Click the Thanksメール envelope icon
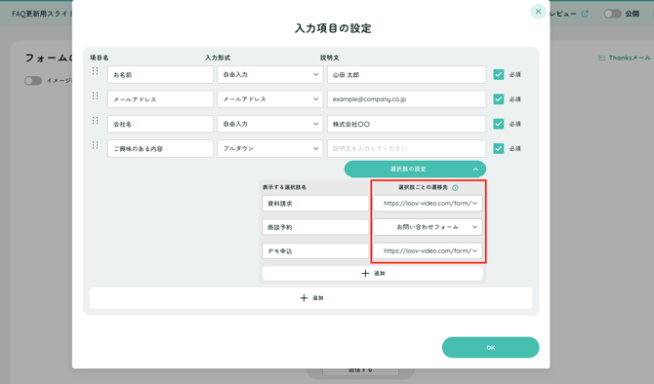The height and width of the screenshot is (384, 654). coord(601,58)
